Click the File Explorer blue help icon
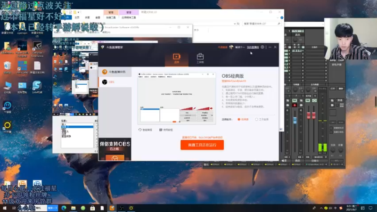 coord(282,17)
